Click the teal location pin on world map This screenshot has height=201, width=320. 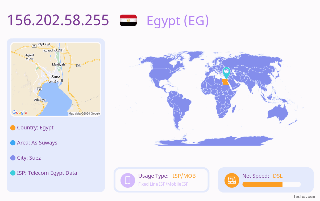(226, 73)
